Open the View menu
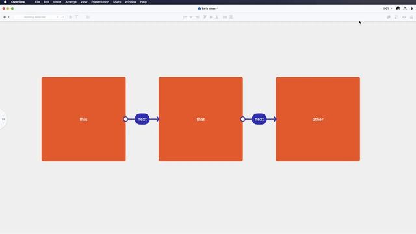The height and width of the screenshot is (234, 416). (84, 2)
